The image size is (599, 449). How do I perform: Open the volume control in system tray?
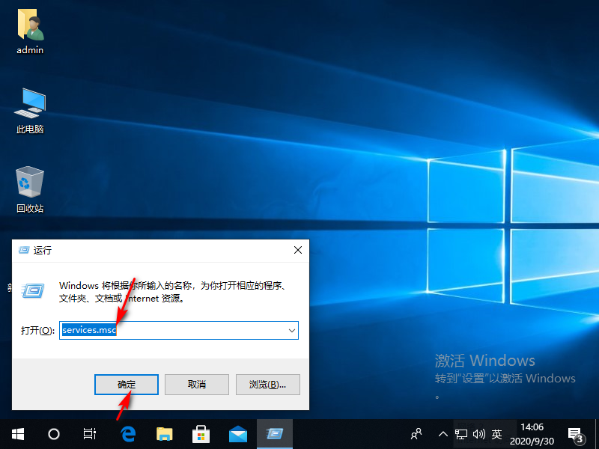coord(479,433)
